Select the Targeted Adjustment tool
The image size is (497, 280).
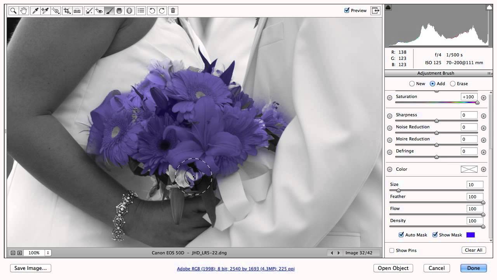[x=56, y=11]
